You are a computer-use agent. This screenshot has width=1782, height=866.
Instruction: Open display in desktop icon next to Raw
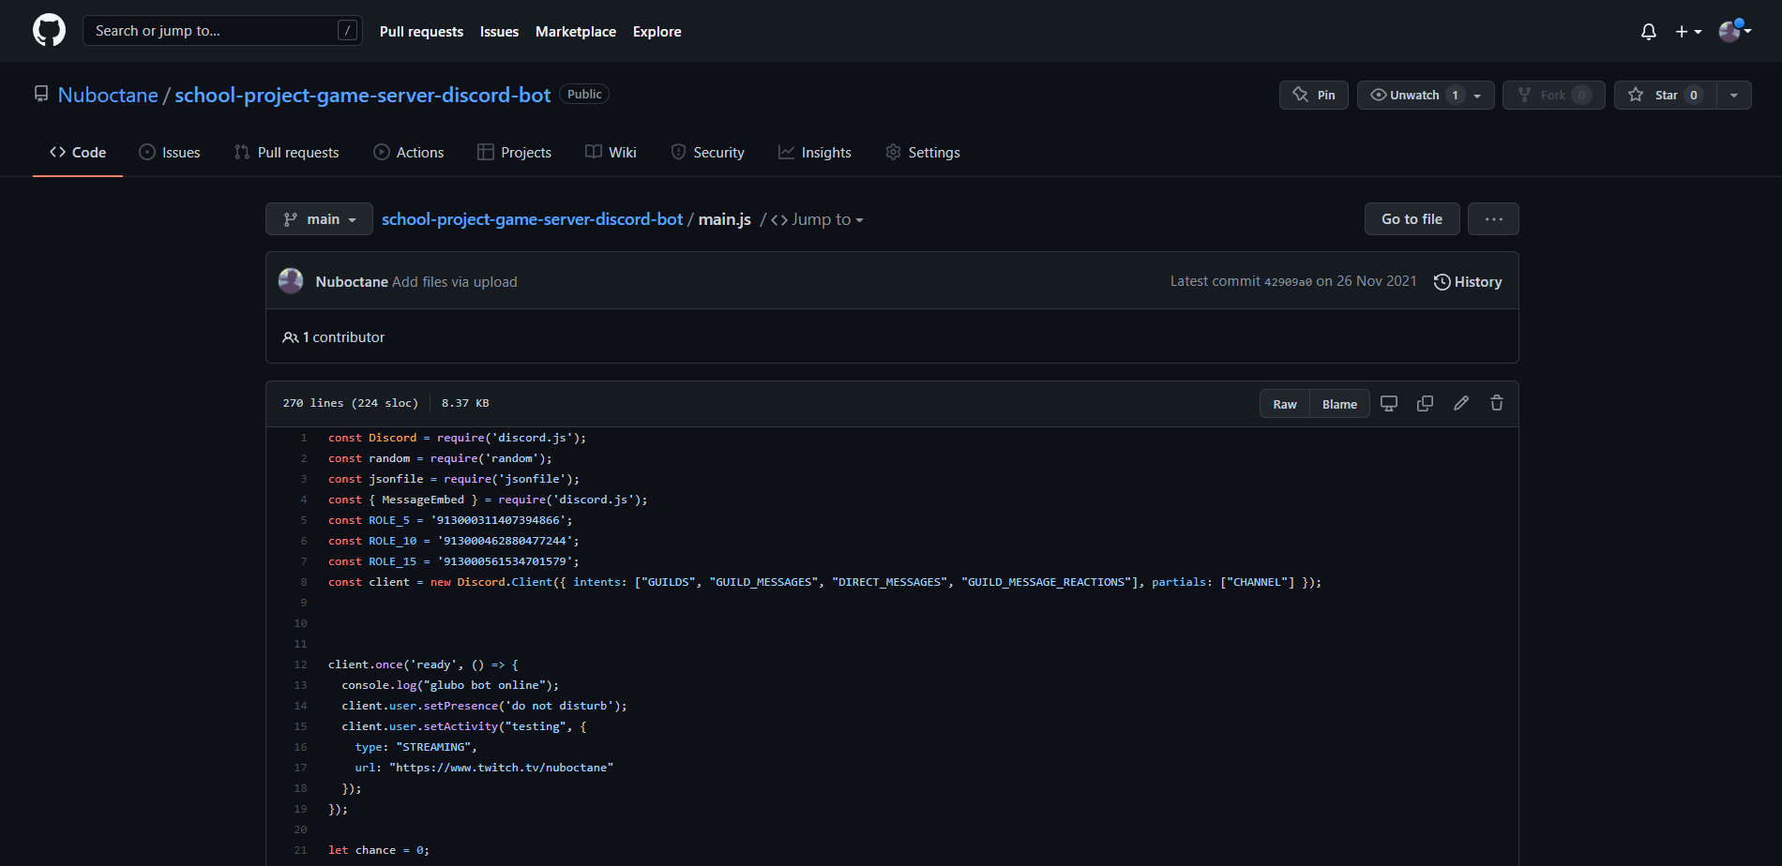(x=1389, y=403)
